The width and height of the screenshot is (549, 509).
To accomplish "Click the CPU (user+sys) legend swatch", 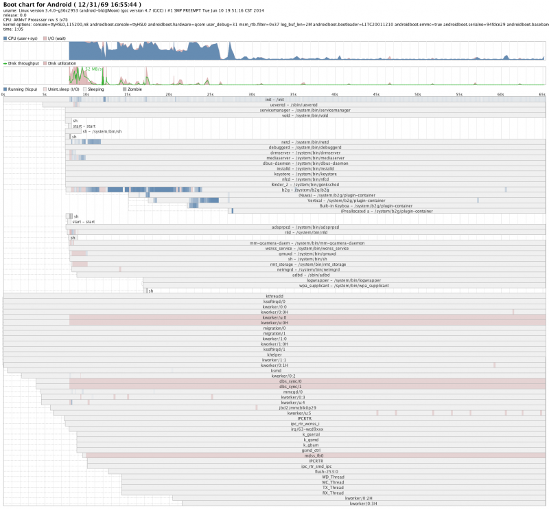I will coord(5,38).
